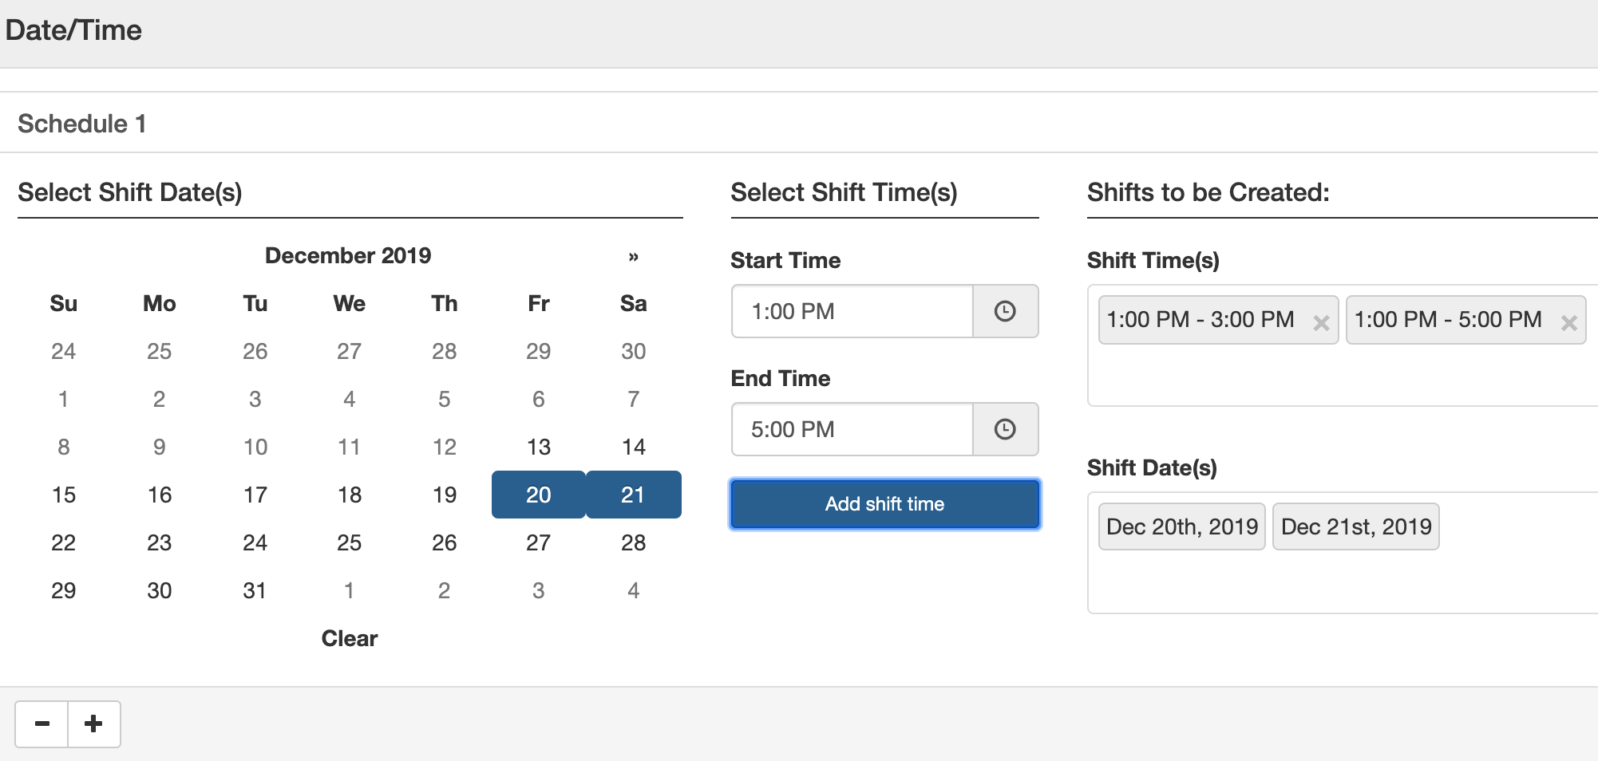Image resolution: width=1598 pixels, height=761 pixels.
Task: Go to next month in calendar
Action: coord(633,256)
